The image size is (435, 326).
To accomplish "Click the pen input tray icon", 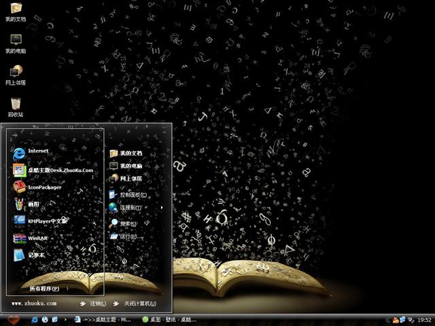I will (x=411, y=320).
